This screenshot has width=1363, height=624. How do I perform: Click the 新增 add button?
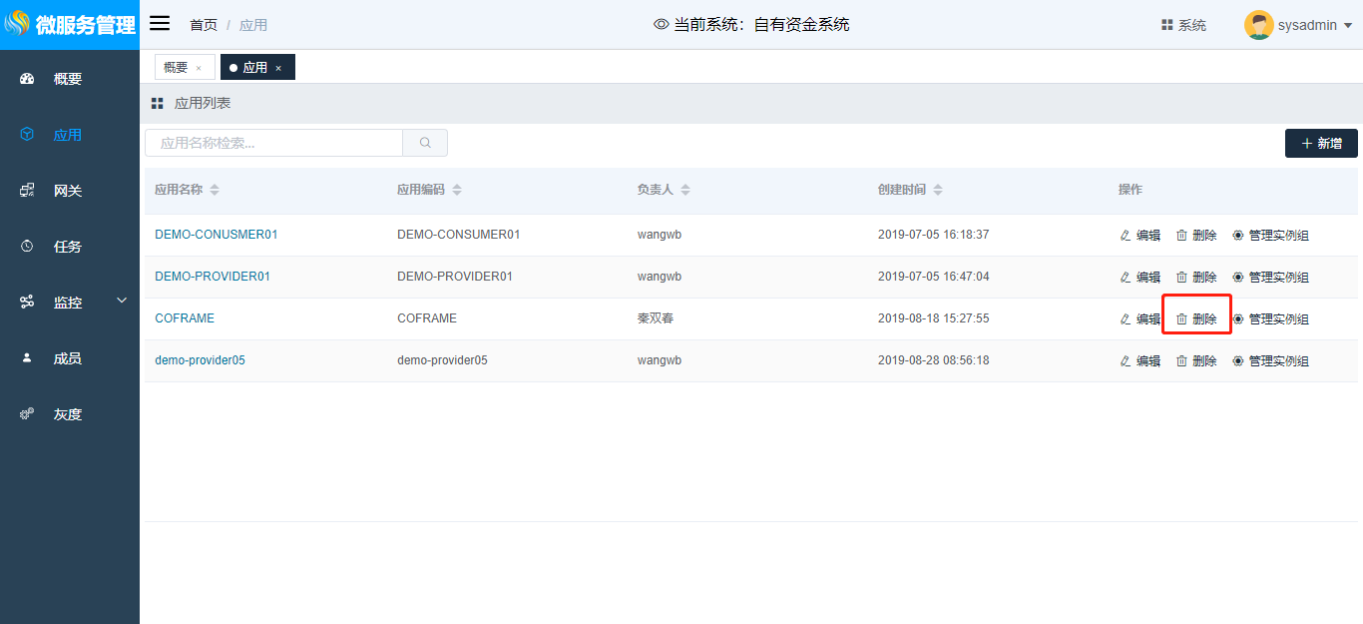click(x=1321, y=143)
